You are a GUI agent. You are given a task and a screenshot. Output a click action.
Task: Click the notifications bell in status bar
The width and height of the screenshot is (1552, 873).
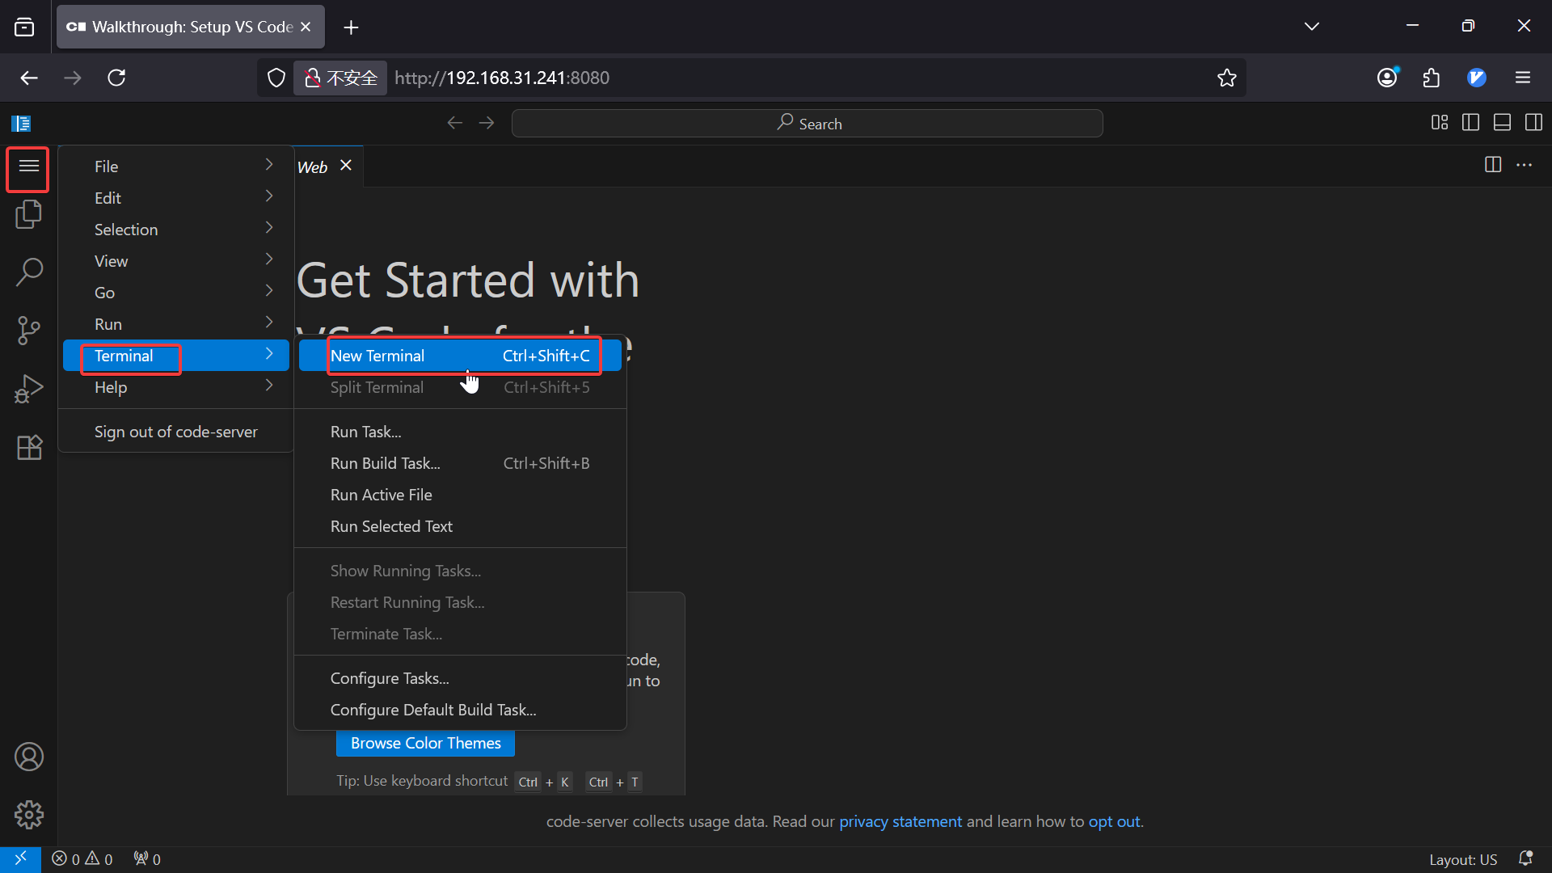point(1525,858)
